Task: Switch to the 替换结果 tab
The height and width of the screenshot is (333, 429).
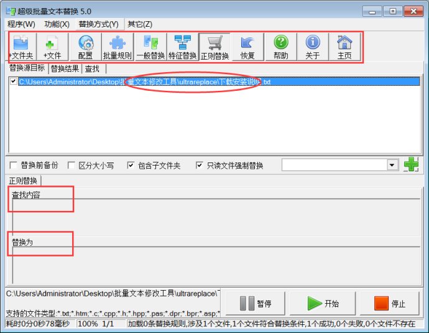Action: click(x=65, y=68)
